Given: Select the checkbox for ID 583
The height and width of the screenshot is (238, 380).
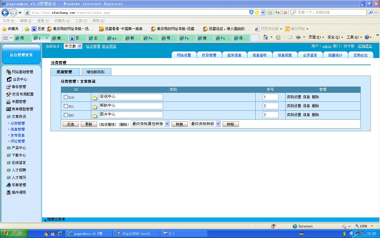Looking at the screenshot, I should (66, 115).
